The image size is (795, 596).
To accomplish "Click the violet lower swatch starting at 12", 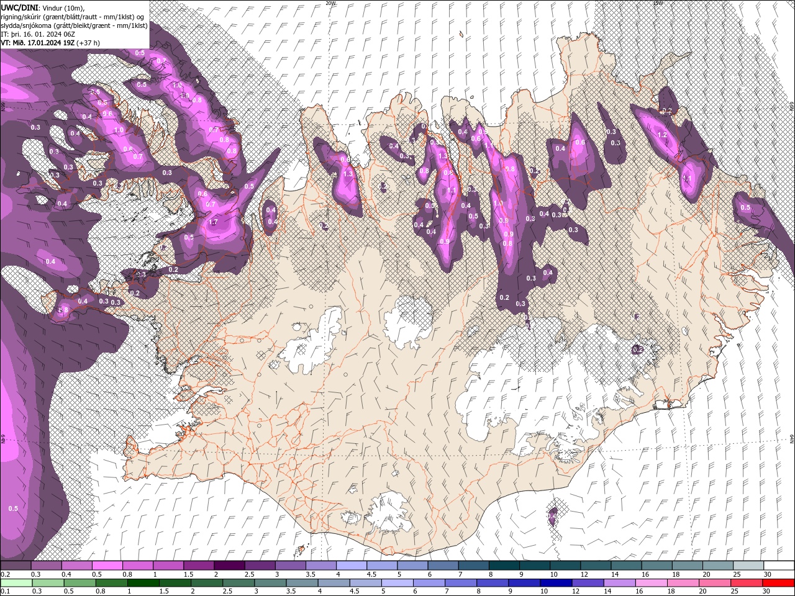I will [587, 582].
